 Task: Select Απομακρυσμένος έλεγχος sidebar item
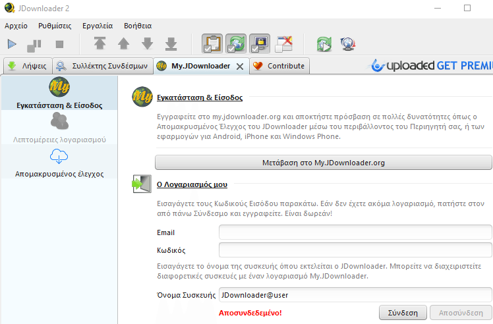[59, 162]
